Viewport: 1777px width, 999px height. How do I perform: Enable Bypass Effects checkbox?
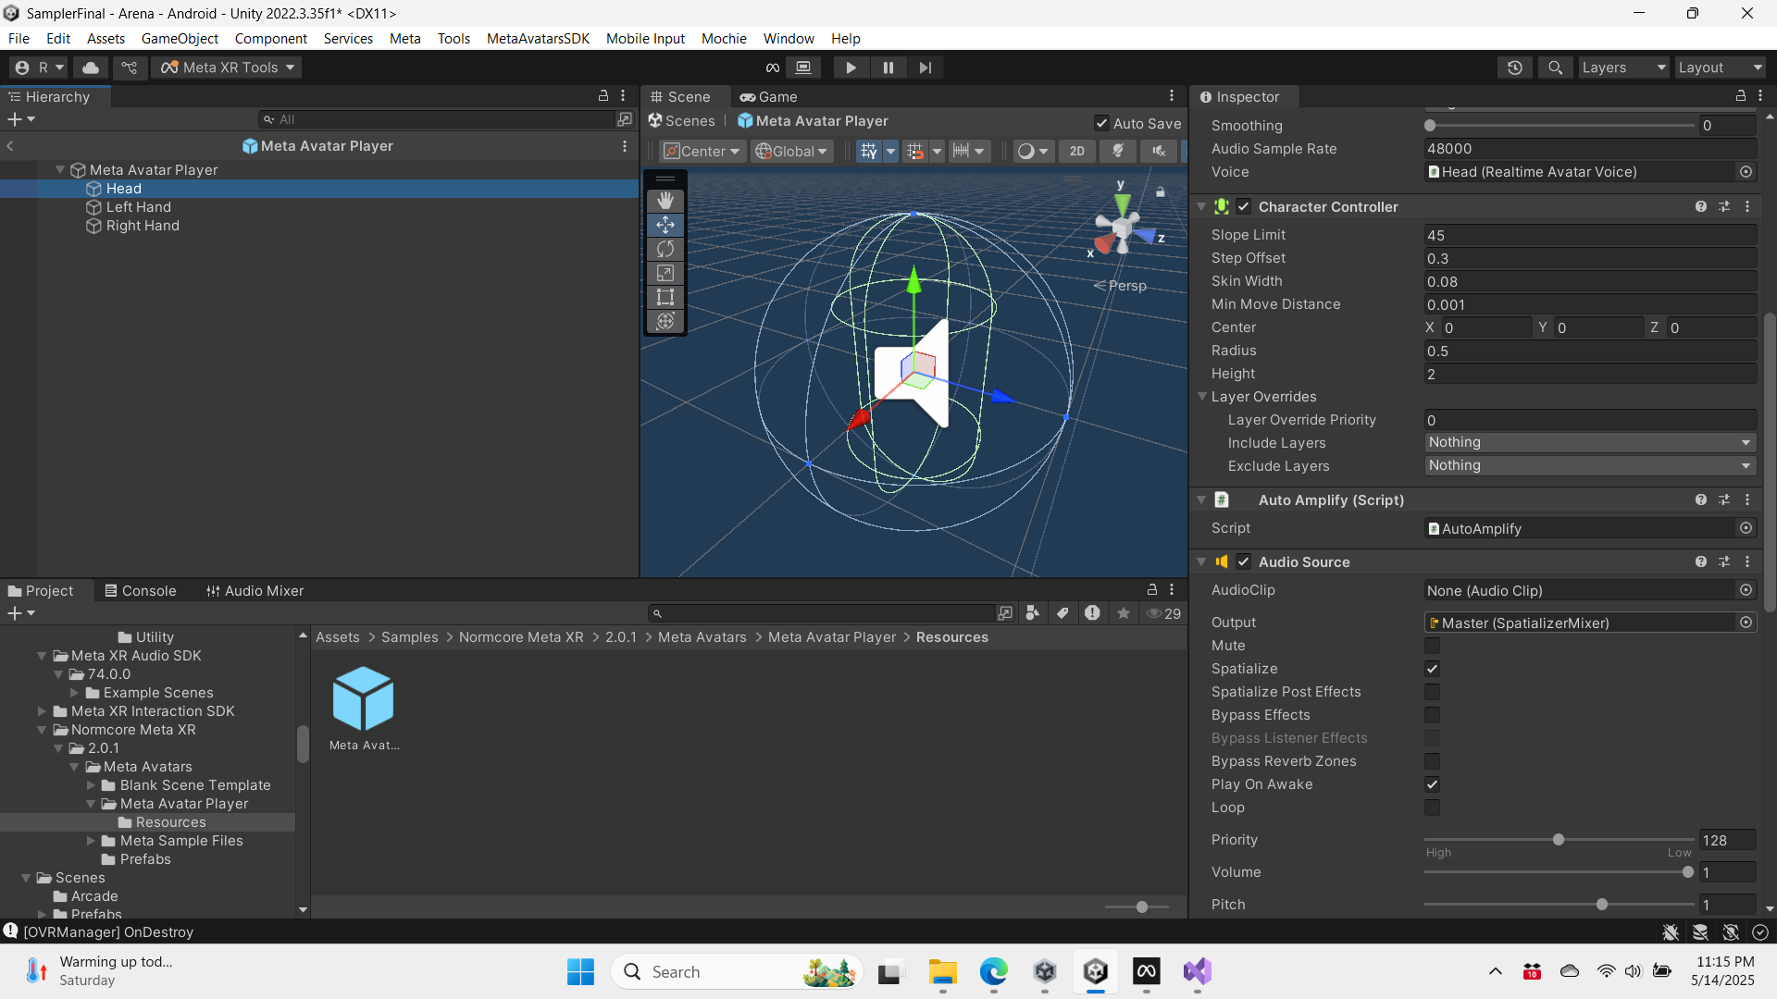pyautogui.click(x=1432, y=715)
